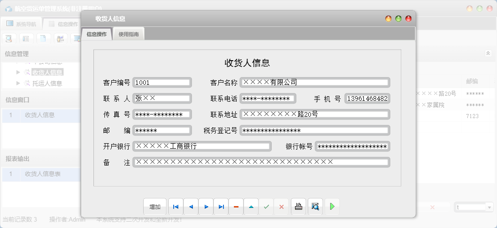The width and height of the screenshot is (497, 228).
Task: Click the printer icon to print
Action: [299, 207]
